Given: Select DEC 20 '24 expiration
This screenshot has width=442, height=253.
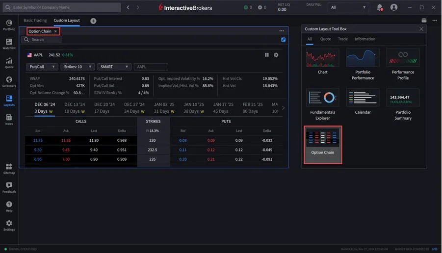Looking at the screenshot, I should pyautogui.click(x=104, y=108).
